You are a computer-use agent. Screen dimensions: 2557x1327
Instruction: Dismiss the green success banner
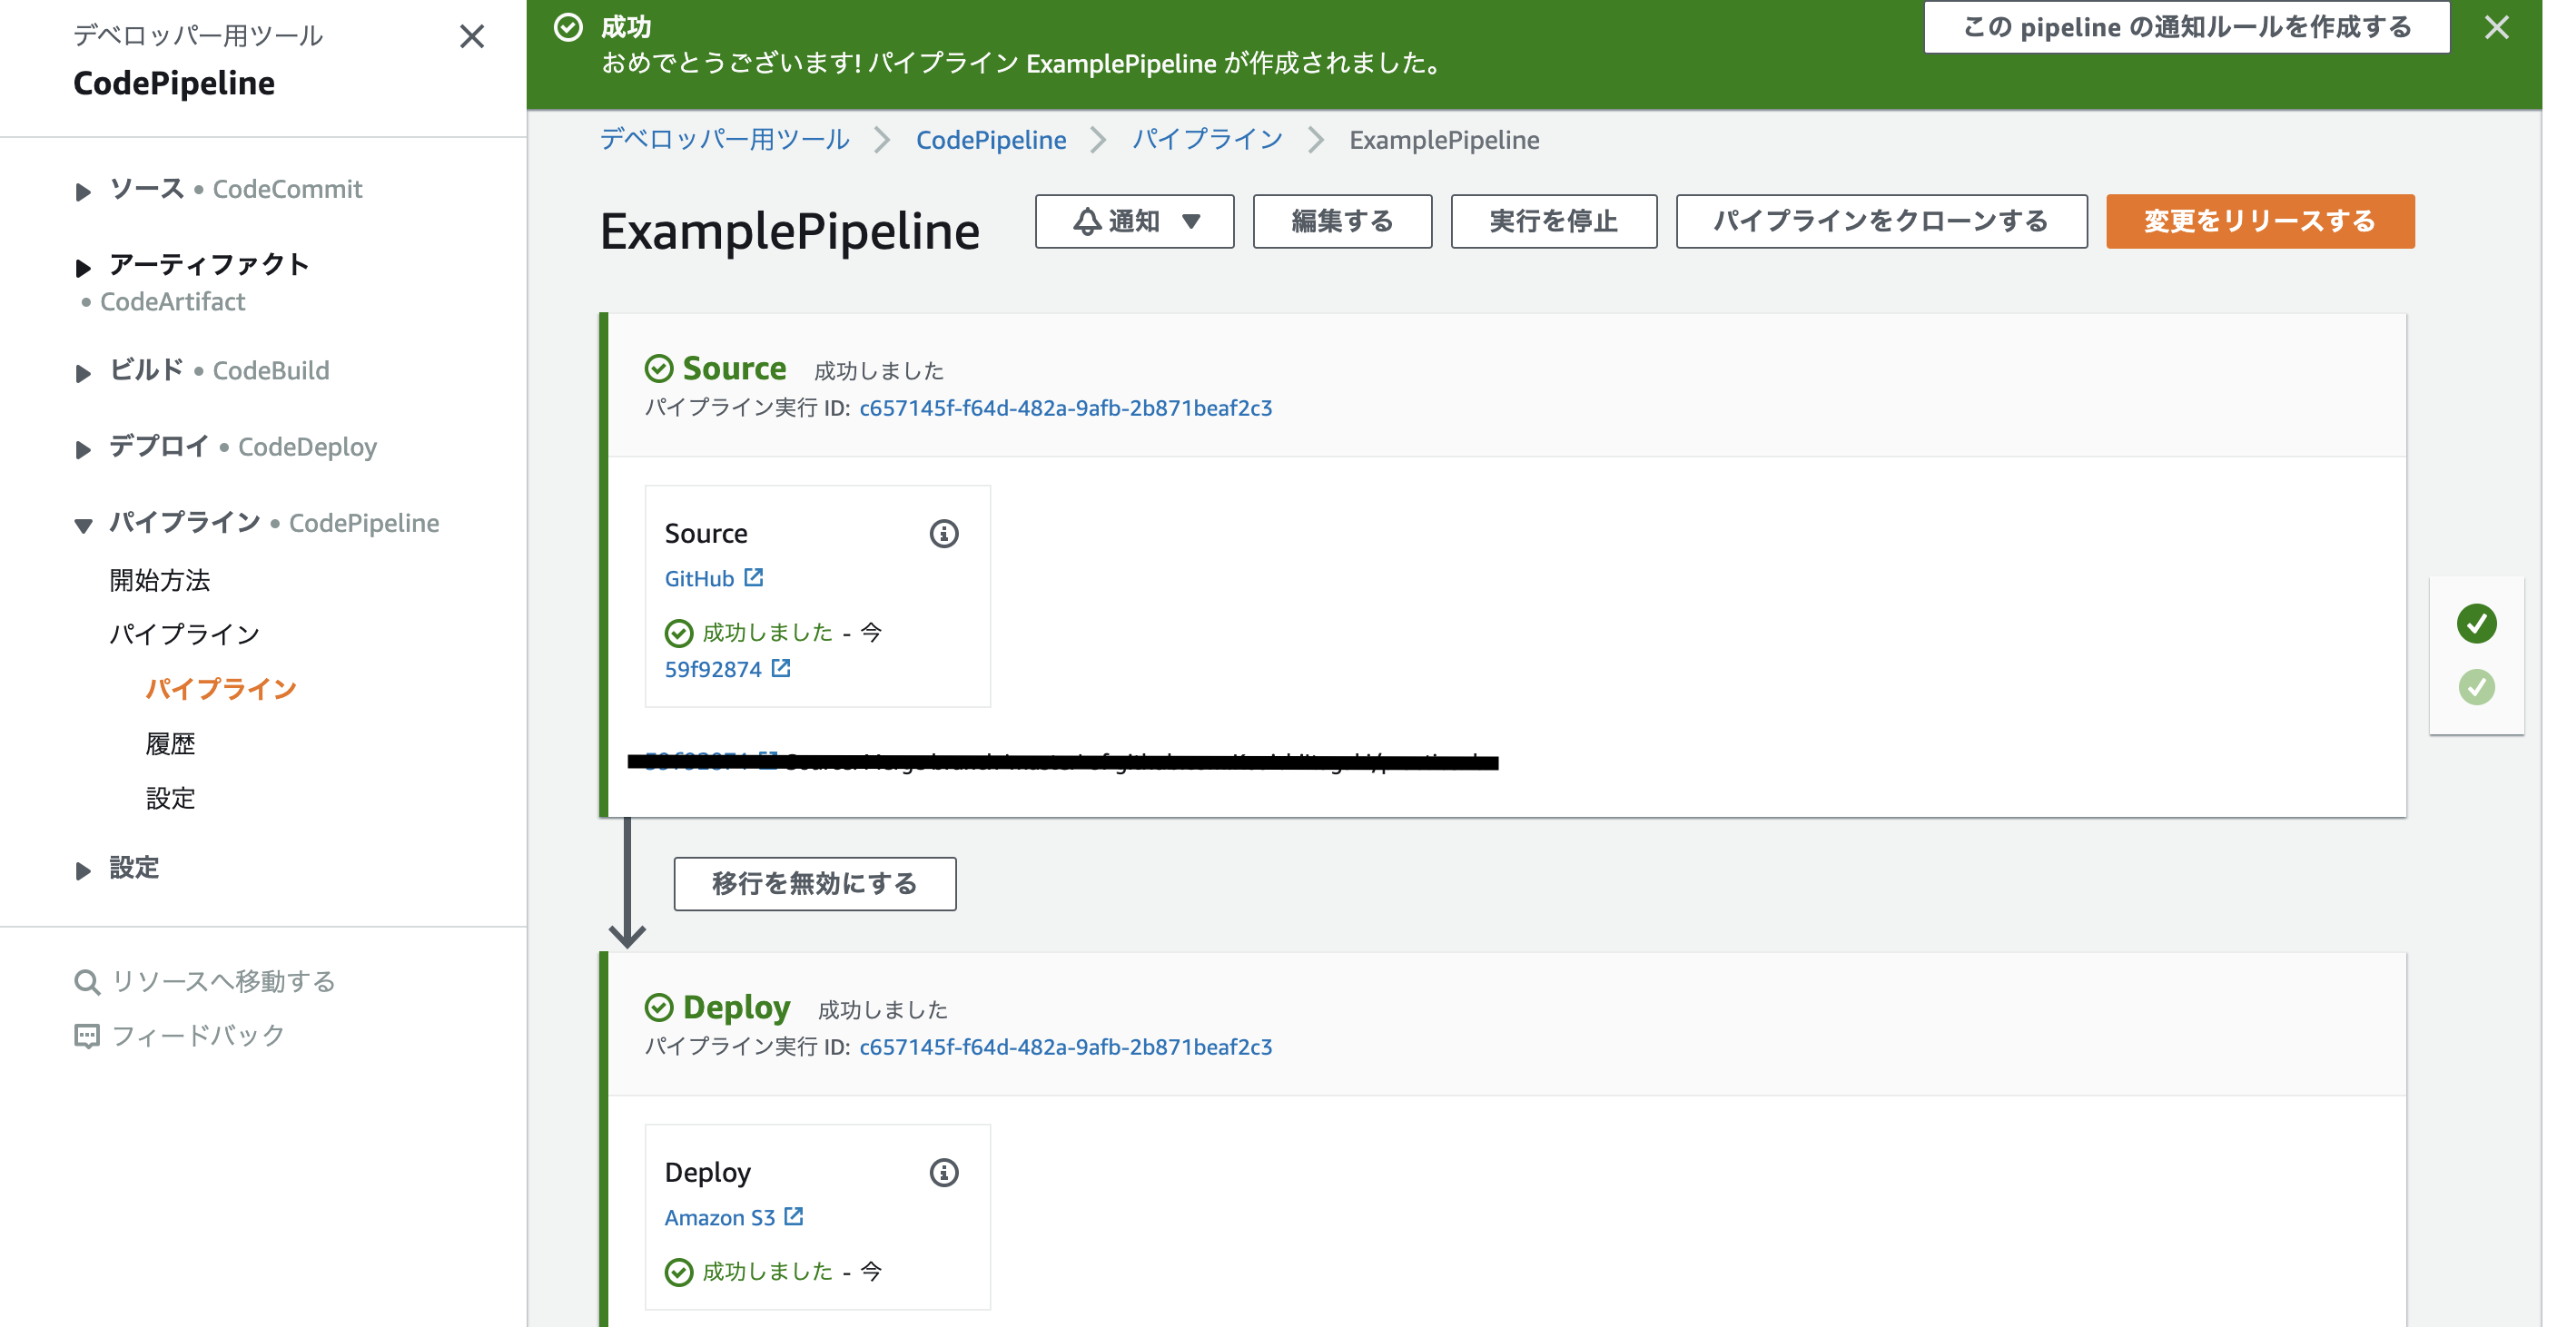2496,28
